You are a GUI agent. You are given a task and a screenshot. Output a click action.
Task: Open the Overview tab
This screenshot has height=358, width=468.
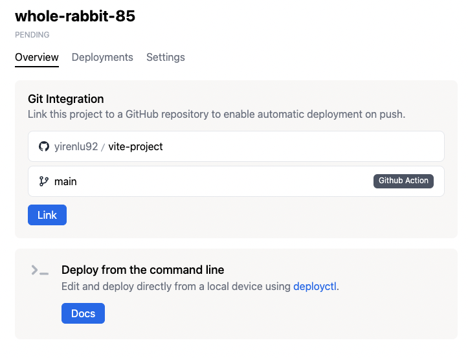(x=37, y=57)
